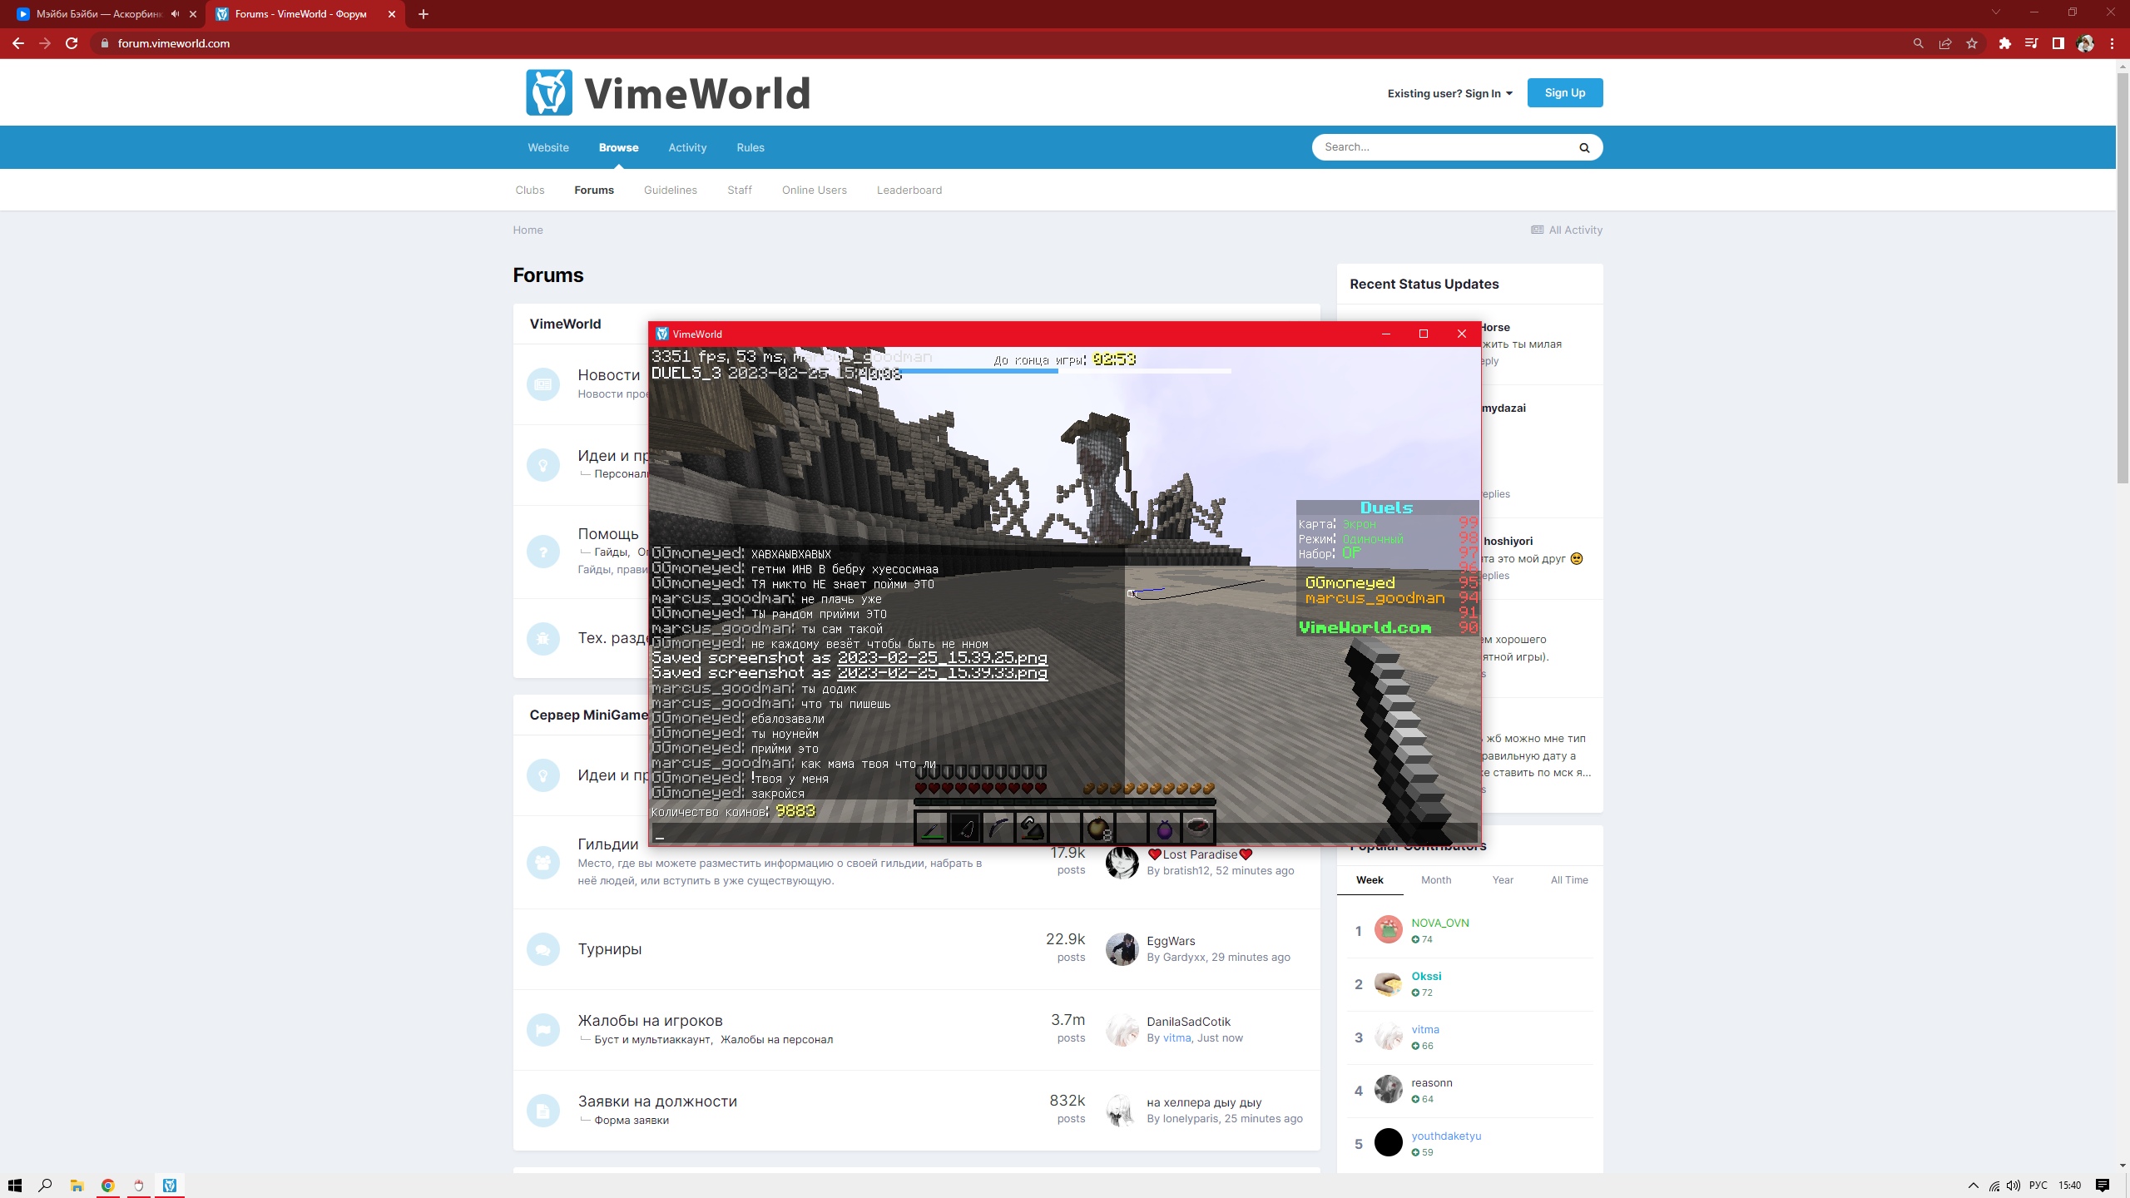This screenshot has width=2130, height=1198.
Task: Click the VimeWorld logo
Action: click(668, 92)
